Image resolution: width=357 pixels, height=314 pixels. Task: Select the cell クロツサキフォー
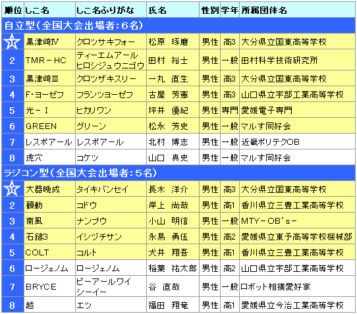(111, 41)
